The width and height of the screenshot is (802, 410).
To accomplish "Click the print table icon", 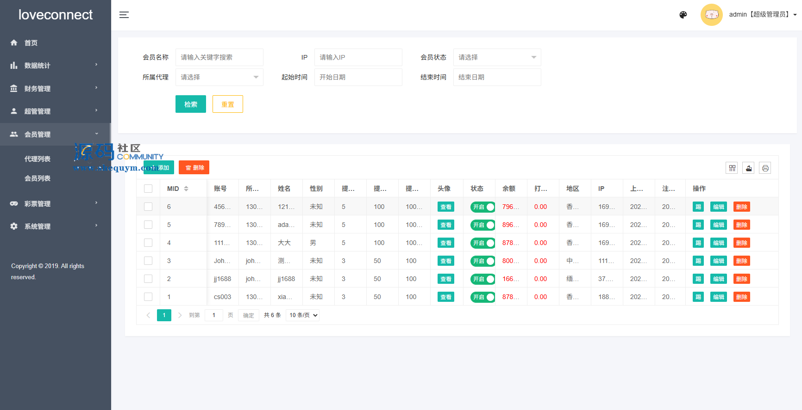I will 765,168.
